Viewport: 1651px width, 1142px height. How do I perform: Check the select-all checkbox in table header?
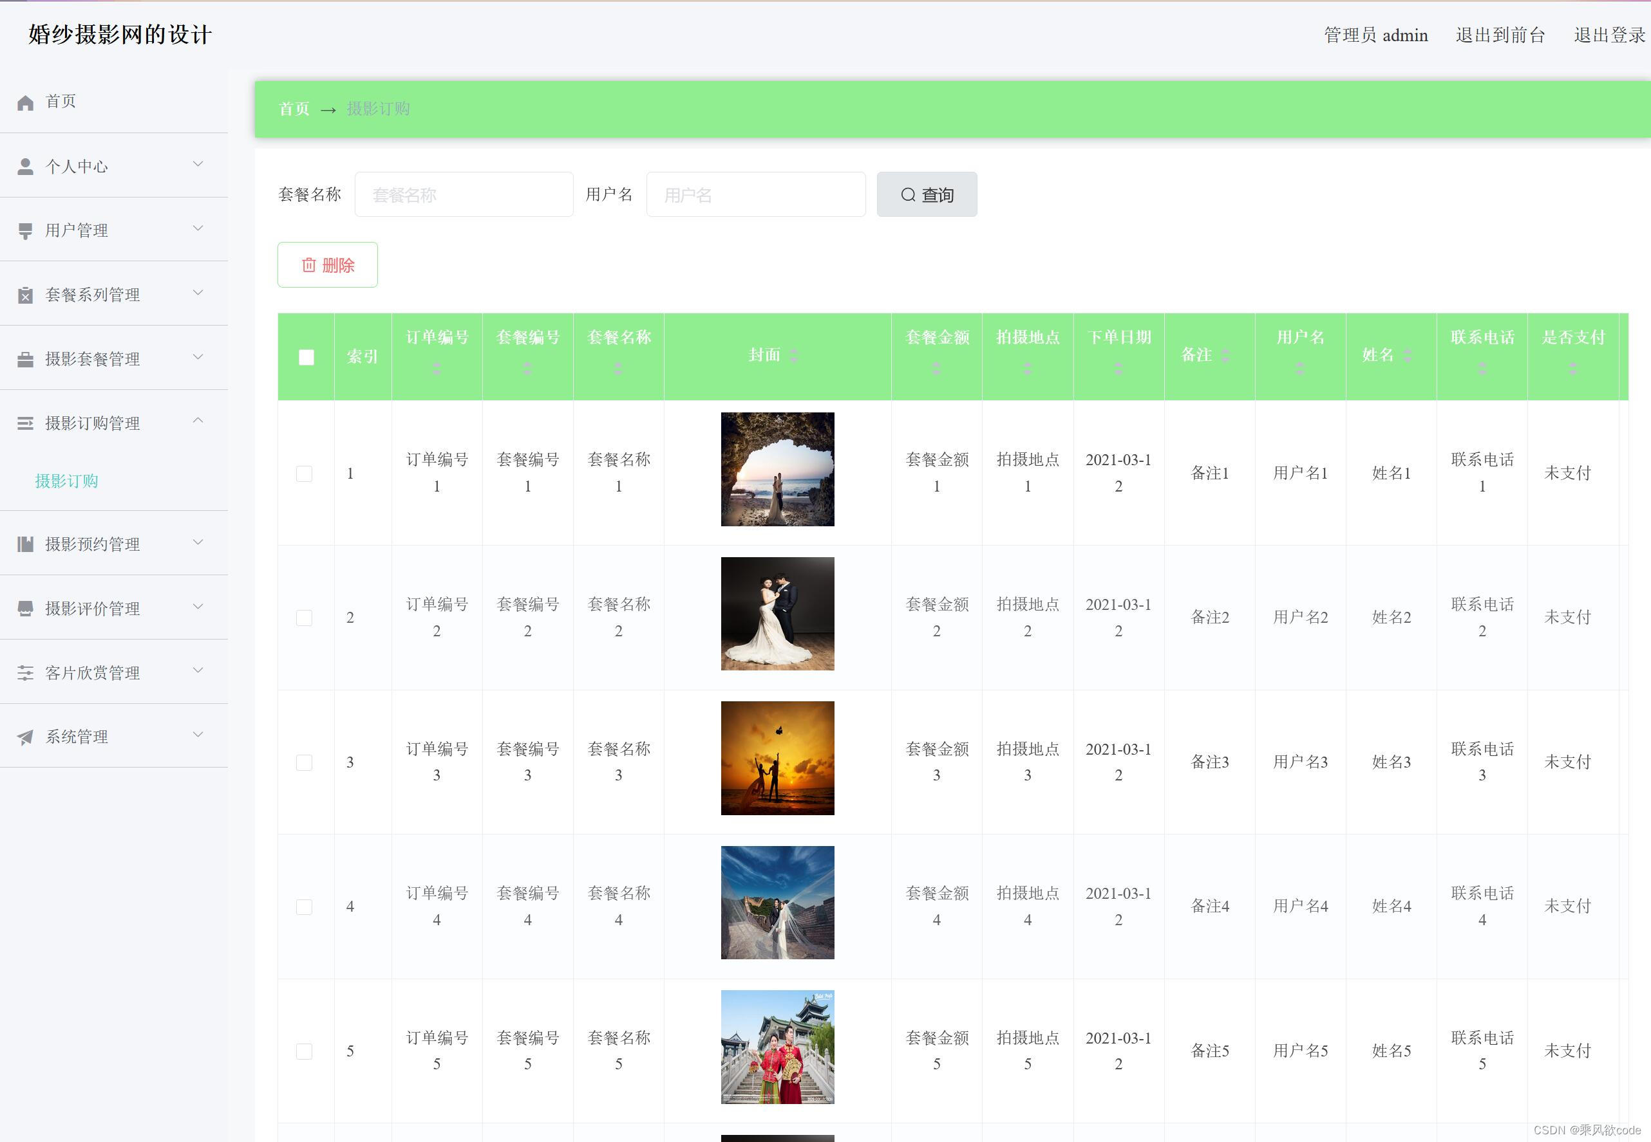coord(307,357)
